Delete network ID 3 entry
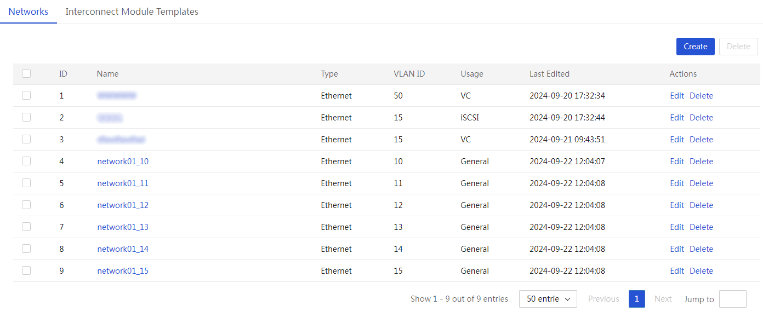 click(701, 140)
